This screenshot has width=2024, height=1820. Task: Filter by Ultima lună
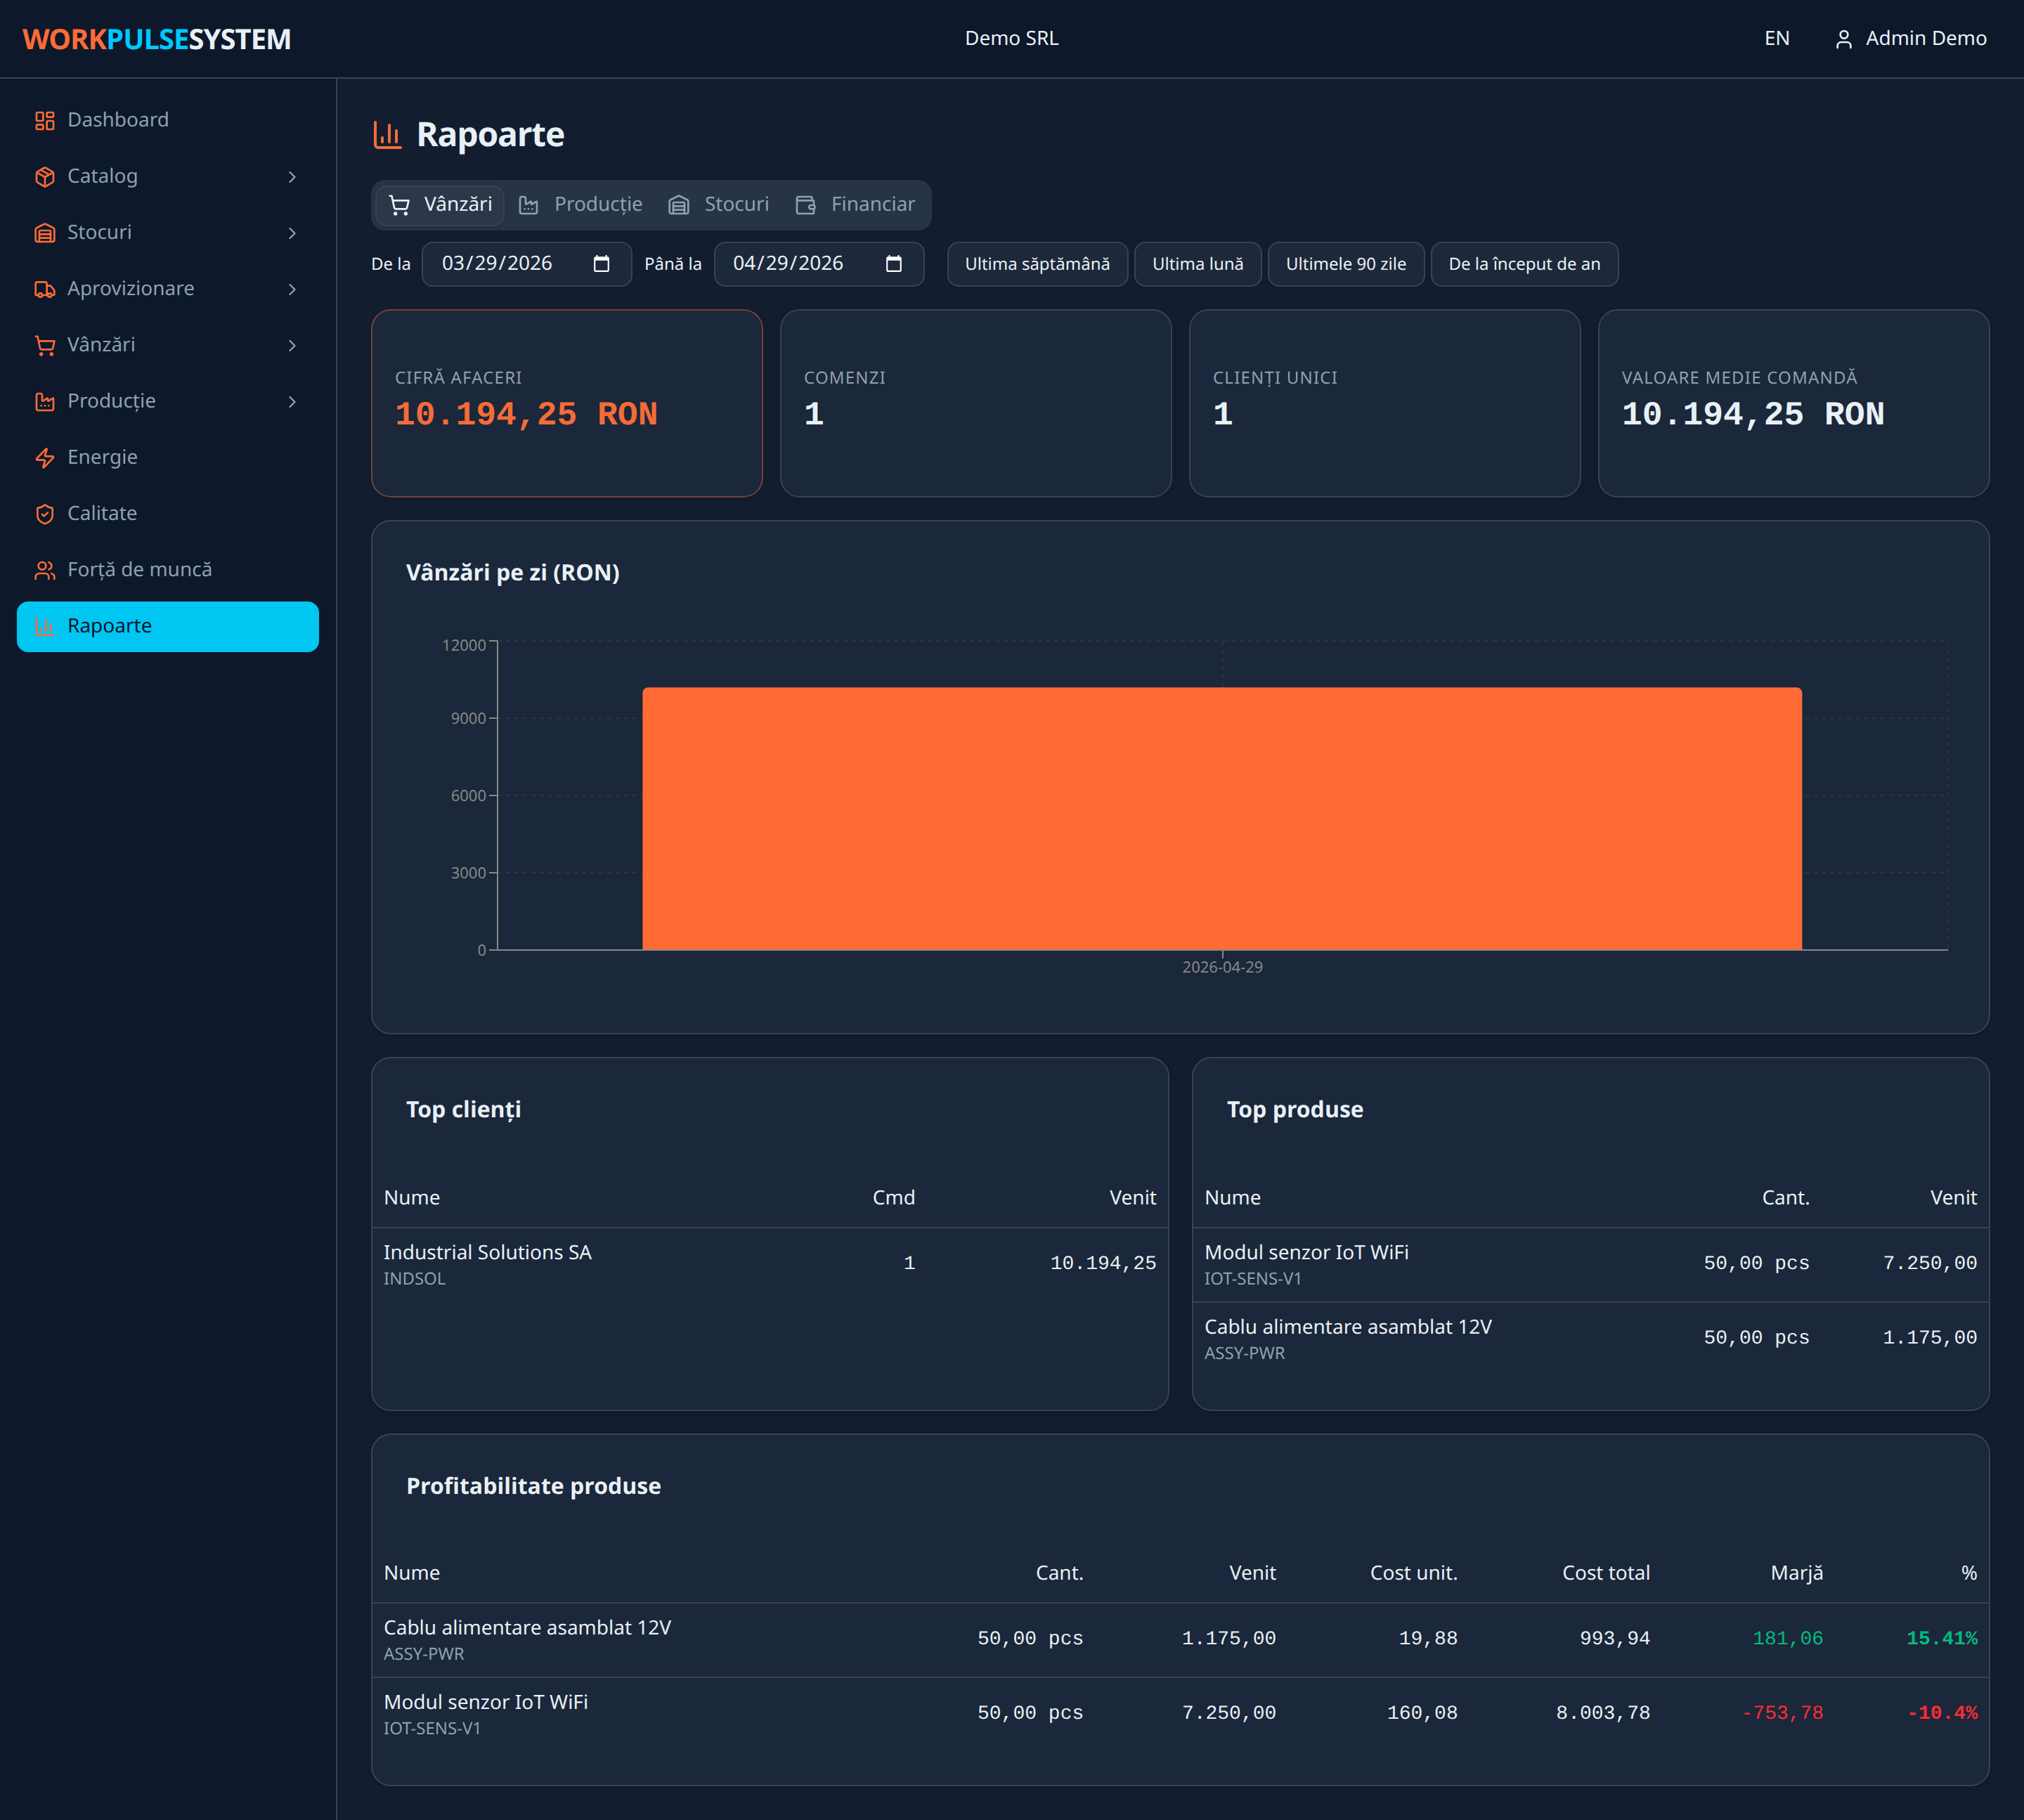1198,264
